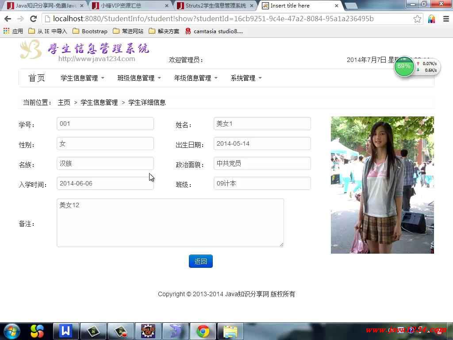Image resolution: width=453 pixels, height=340 pixels.
Task: Click 学生信息管理 in the breadcrumb
Action: 99,102
